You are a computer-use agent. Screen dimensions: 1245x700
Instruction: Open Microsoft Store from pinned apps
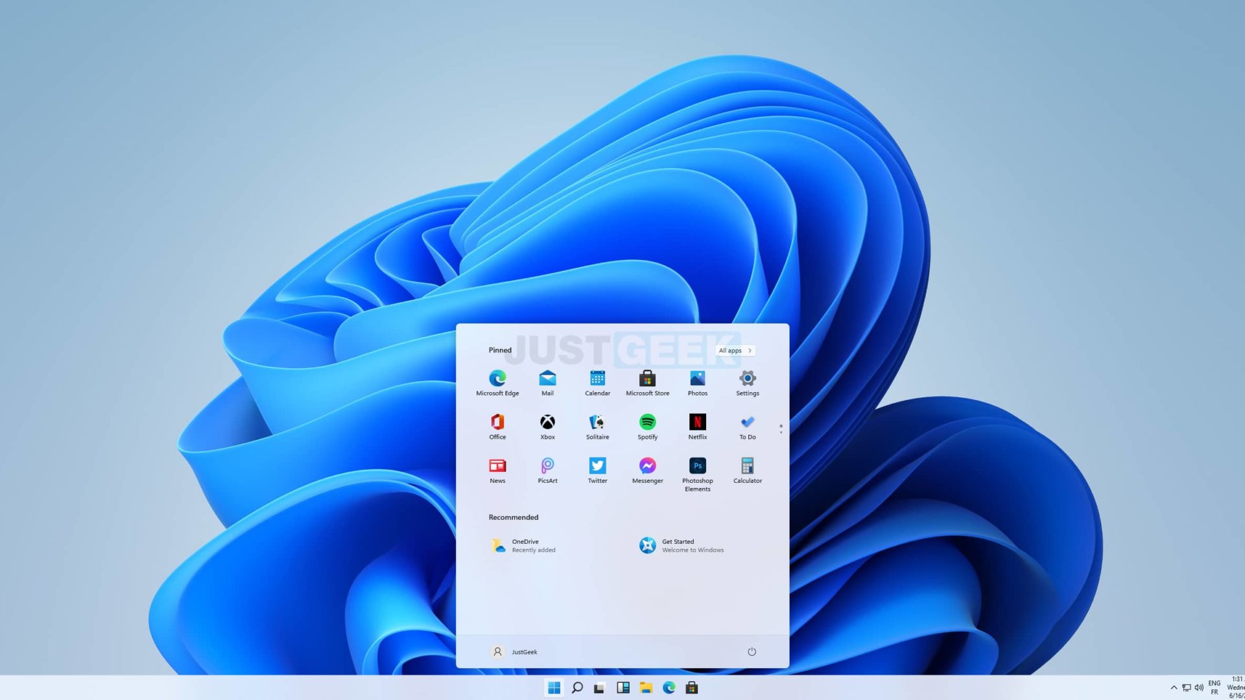(647, 383)
